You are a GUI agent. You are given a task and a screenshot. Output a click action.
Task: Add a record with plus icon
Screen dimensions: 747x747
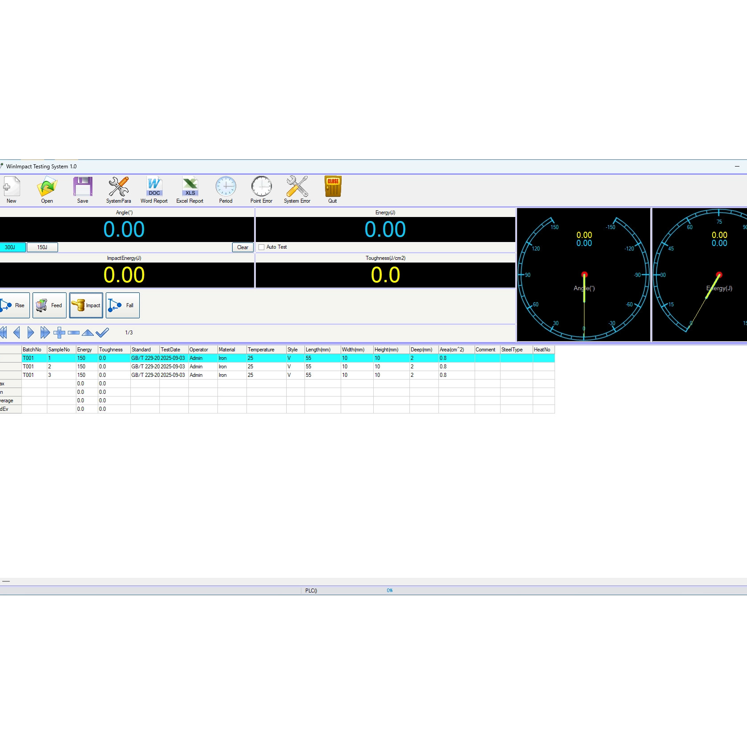pyautogui.click(x=59, y=332)
